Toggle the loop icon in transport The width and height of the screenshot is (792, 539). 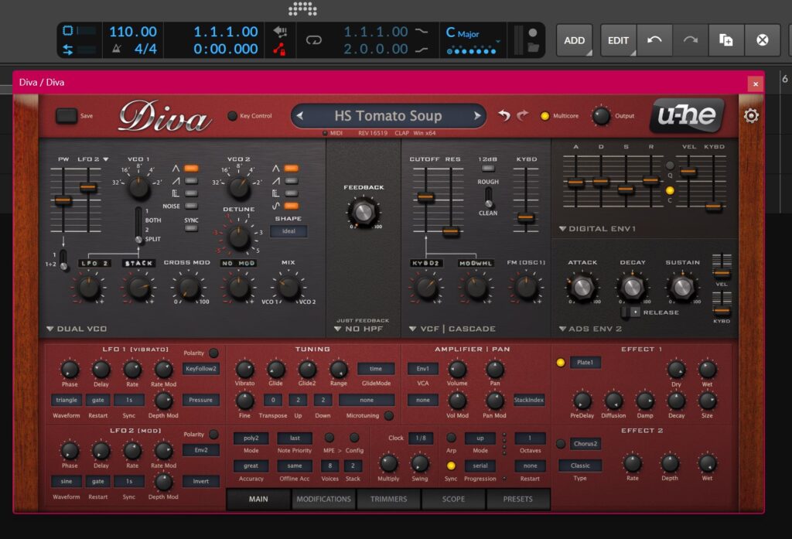pyautogui.click(x=314, y=40)
